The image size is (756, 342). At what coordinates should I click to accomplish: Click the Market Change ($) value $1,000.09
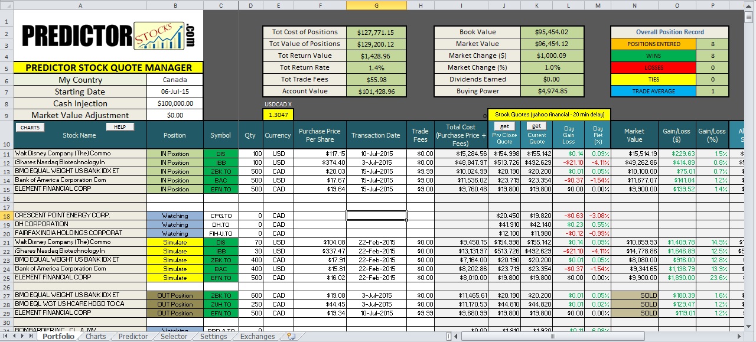[552, 56]
